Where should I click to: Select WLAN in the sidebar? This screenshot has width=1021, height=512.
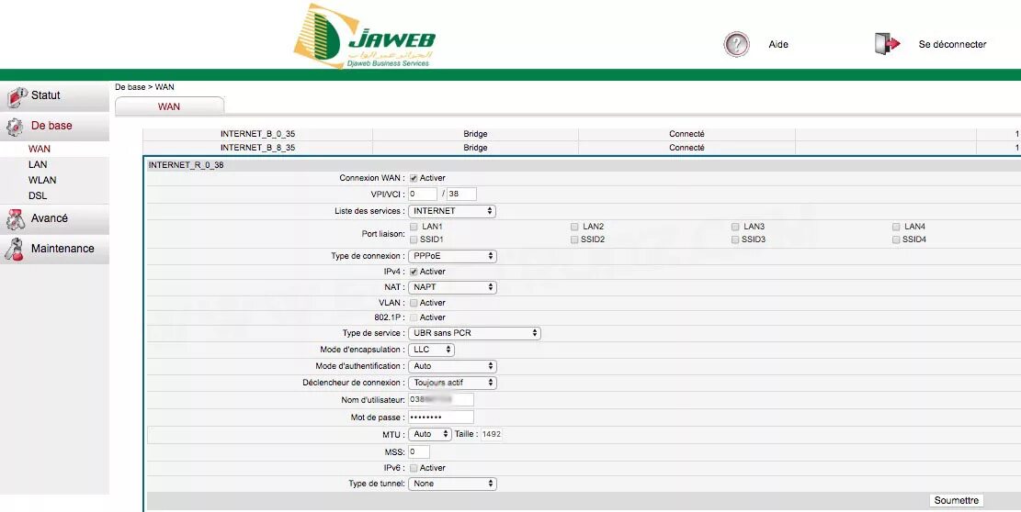pyautogui.click(x=42, y=180)
